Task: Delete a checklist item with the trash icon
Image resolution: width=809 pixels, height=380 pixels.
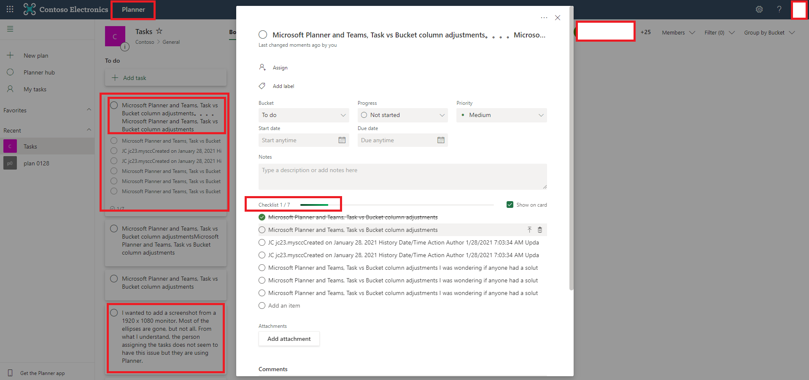Action: 540,230
